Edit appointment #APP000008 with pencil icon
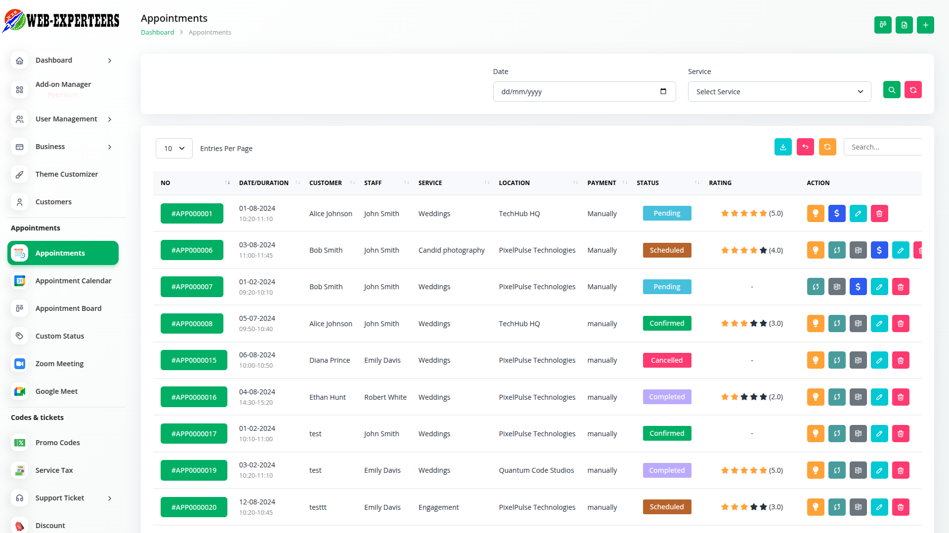 pos(879,324)
